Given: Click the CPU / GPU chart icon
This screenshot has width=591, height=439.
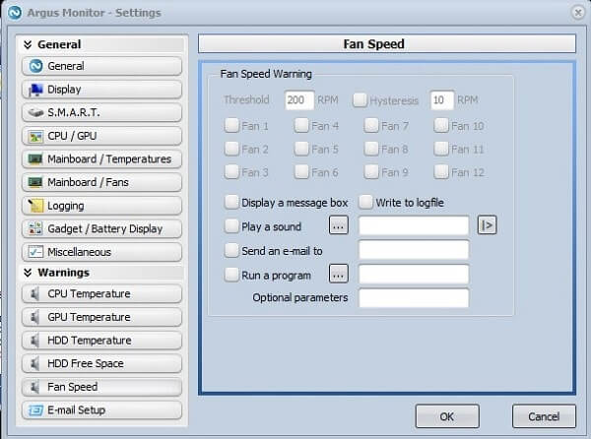Looking at the screenshot, I should [35, 136].
